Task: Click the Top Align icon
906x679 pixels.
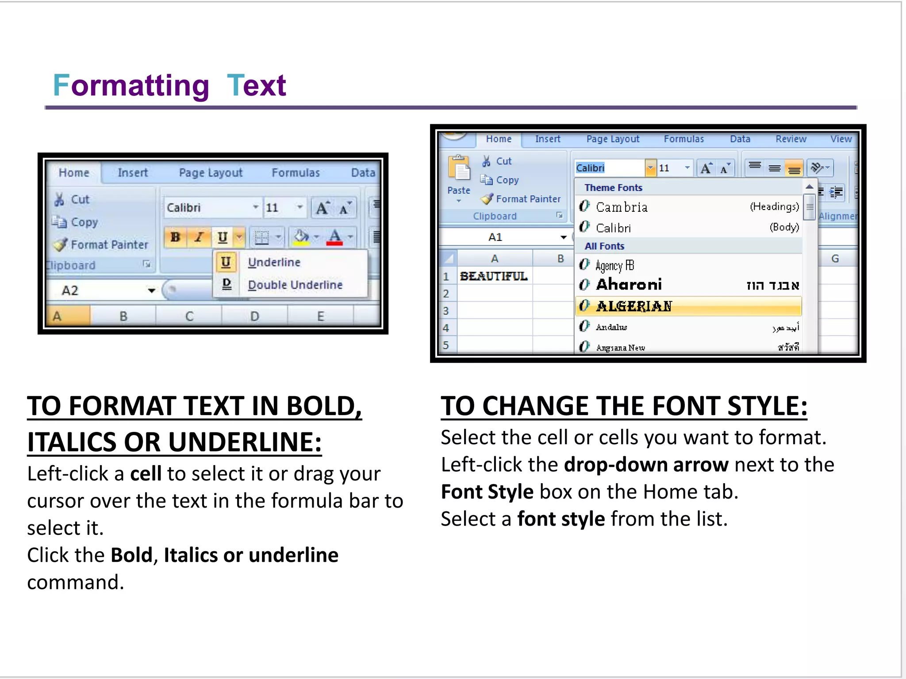Action: 755,168
